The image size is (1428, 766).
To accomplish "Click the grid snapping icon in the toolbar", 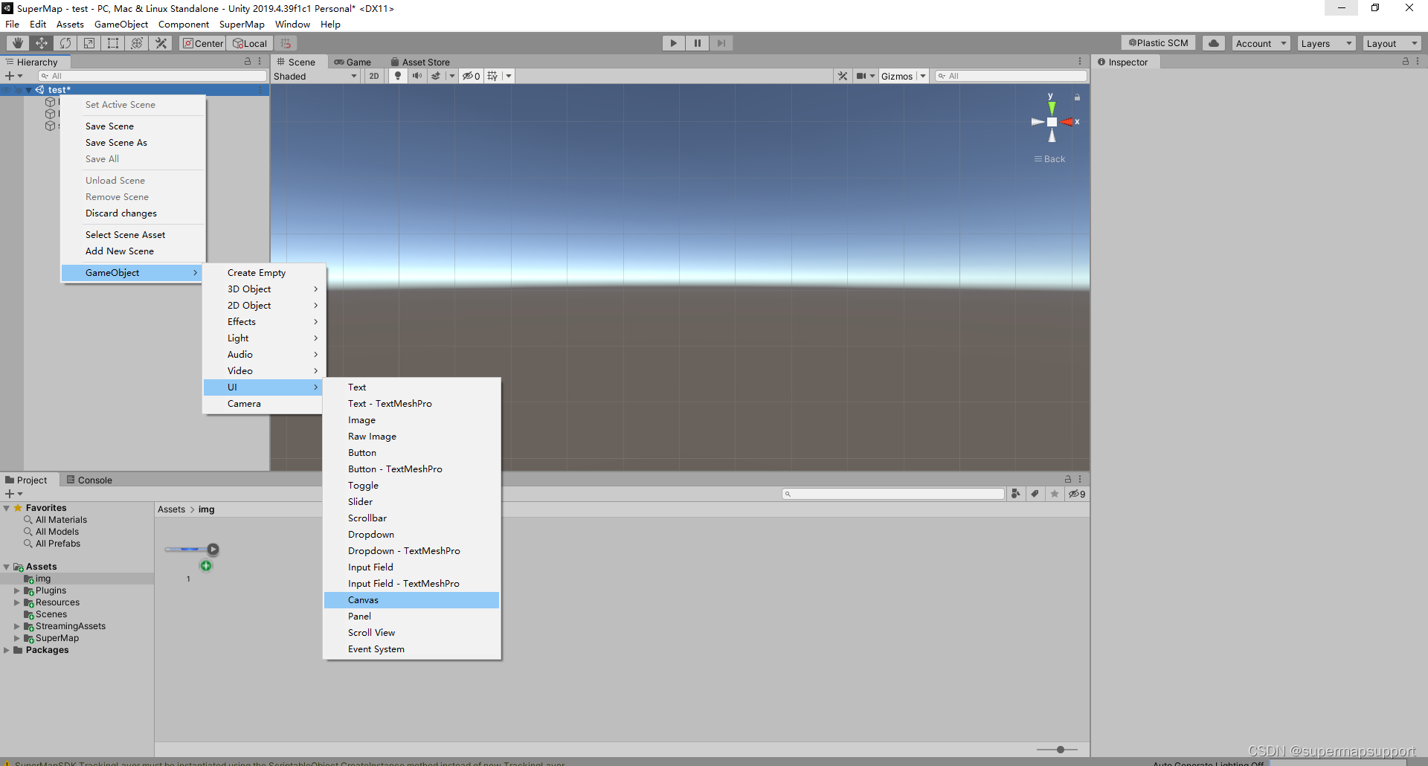I will pyautogui.click(x=286, y=42).
